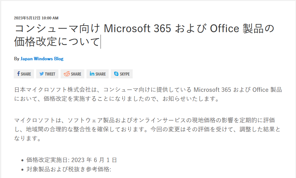
Task: Share the article via Facebook SHARE button
Action: (24, 74)
